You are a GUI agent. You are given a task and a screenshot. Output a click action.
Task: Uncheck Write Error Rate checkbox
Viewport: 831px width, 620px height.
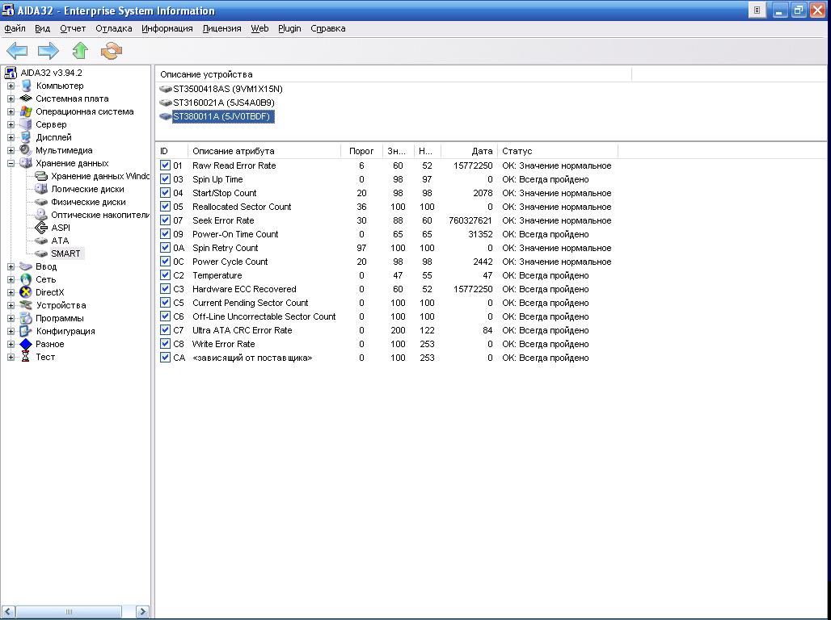[166, 344]
